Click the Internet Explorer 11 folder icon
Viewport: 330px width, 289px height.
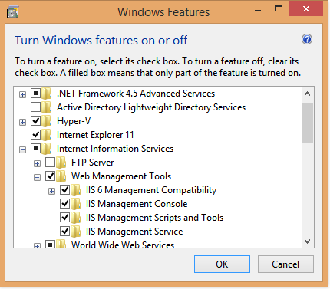click(x=47, y=135)
